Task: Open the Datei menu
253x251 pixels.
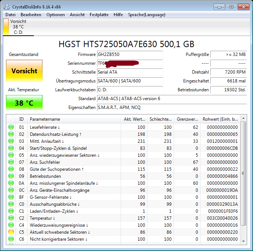Action: (x=11, y=15)
